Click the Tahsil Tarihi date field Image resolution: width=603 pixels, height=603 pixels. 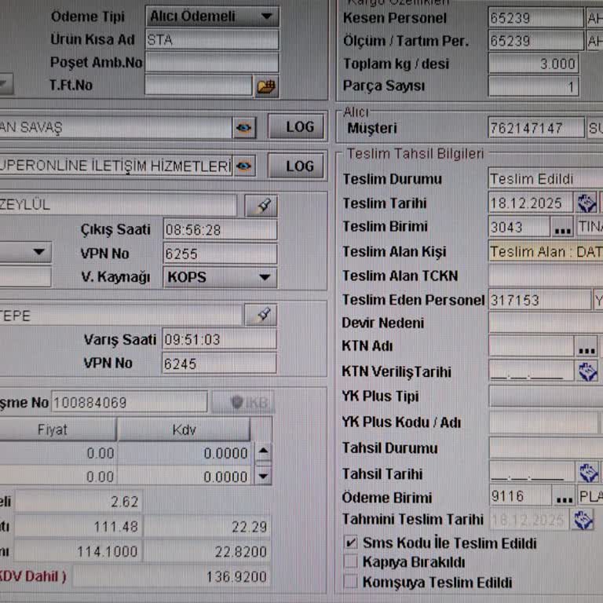[532, 473]
